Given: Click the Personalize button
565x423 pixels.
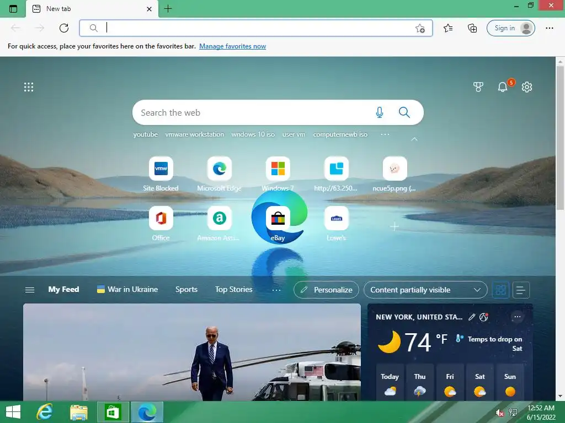Looking at the screenshot, I should 326,290.
